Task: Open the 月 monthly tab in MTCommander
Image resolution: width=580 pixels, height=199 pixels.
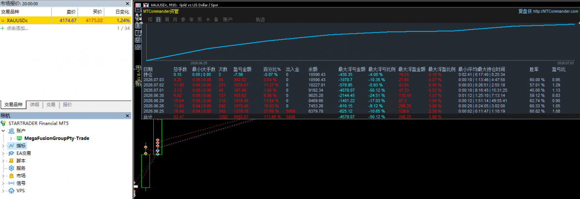Action: click(x=175, y=20)
